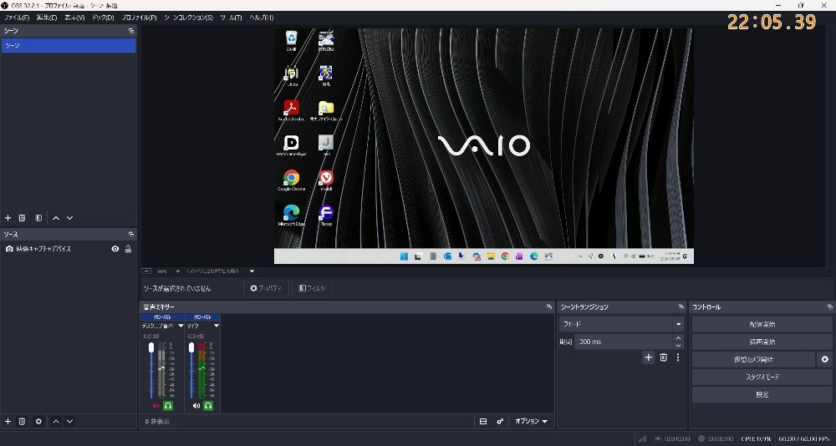Screen dimensions: 836x446
Task: Open the デスクトップ音声 channel dropdown arrow
Action: 181,326
